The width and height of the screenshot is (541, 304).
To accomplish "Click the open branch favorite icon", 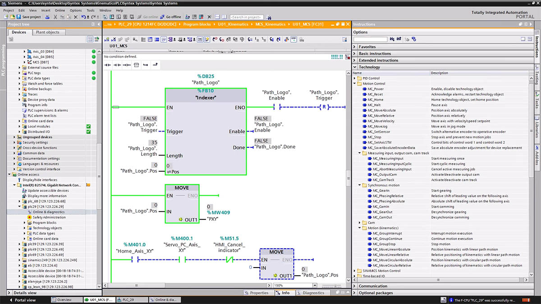I will coord(146,65).
